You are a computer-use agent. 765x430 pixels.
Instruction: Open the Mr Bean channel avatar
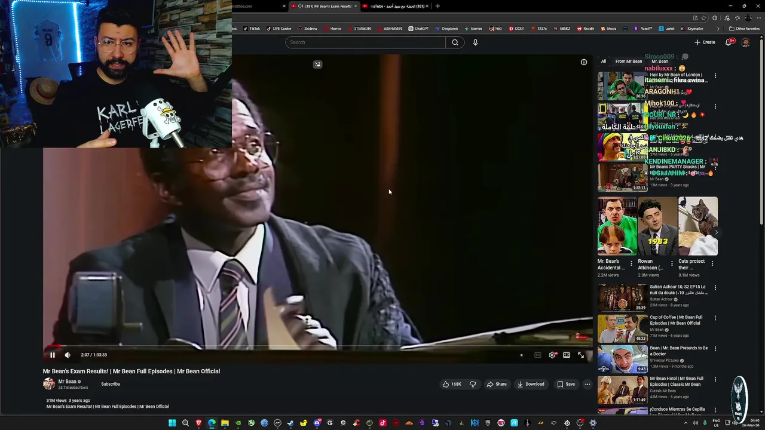48,384
